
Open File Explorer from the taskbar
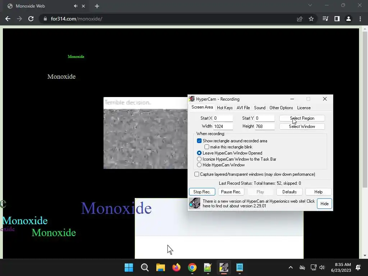pos(161,267)
